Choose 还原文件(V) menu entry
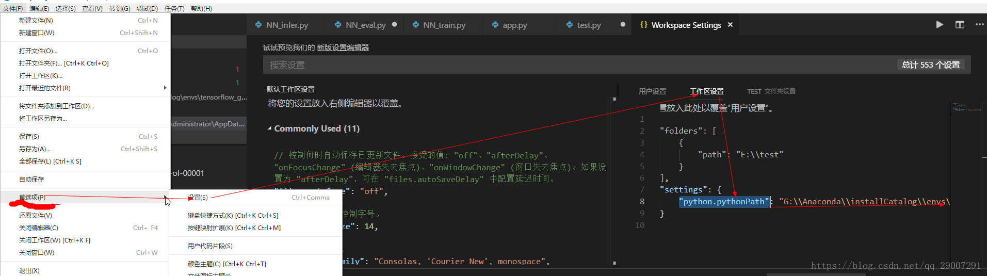This screenshot has width=987, height=276. (x=86, y=215)
